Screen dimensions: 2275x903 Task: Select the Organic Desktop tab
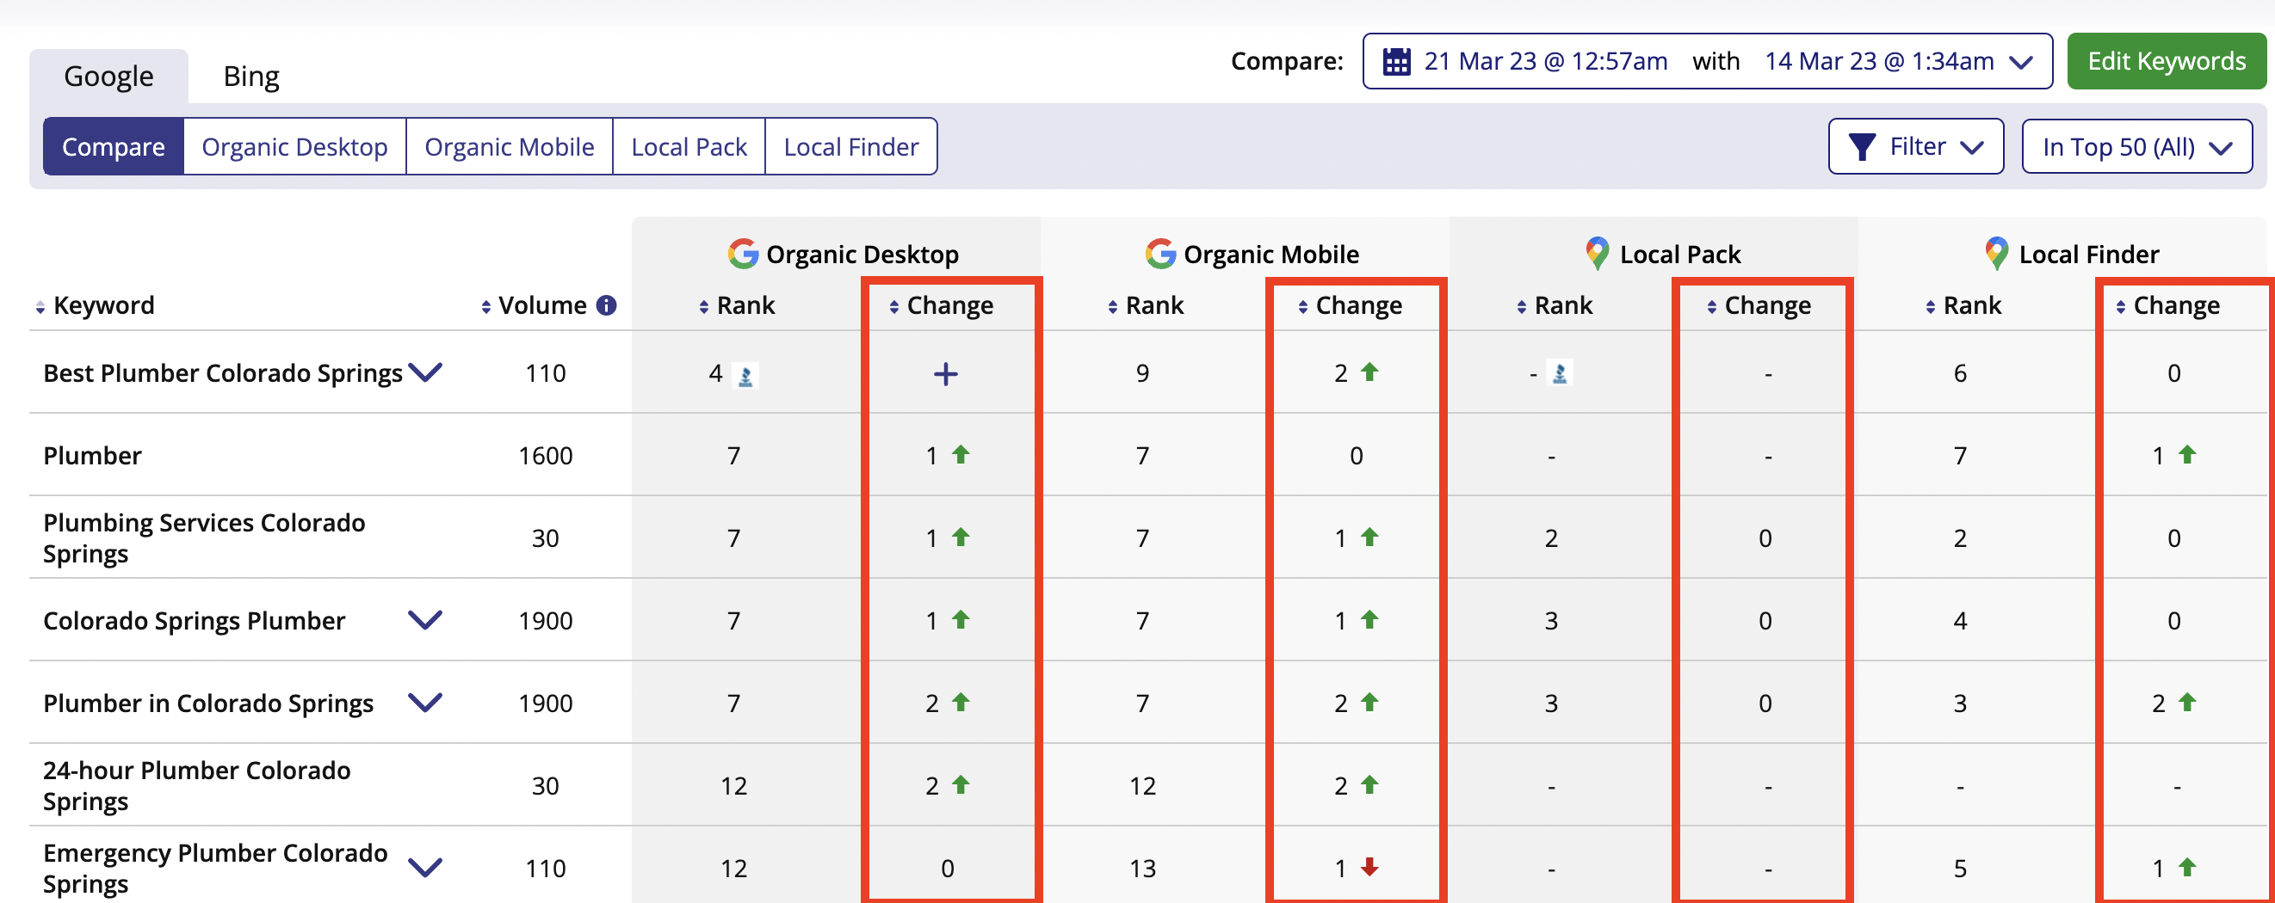pos(295,146)
